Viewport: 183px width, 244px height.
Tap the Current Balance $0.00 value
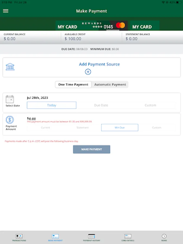tap(10, 39)
